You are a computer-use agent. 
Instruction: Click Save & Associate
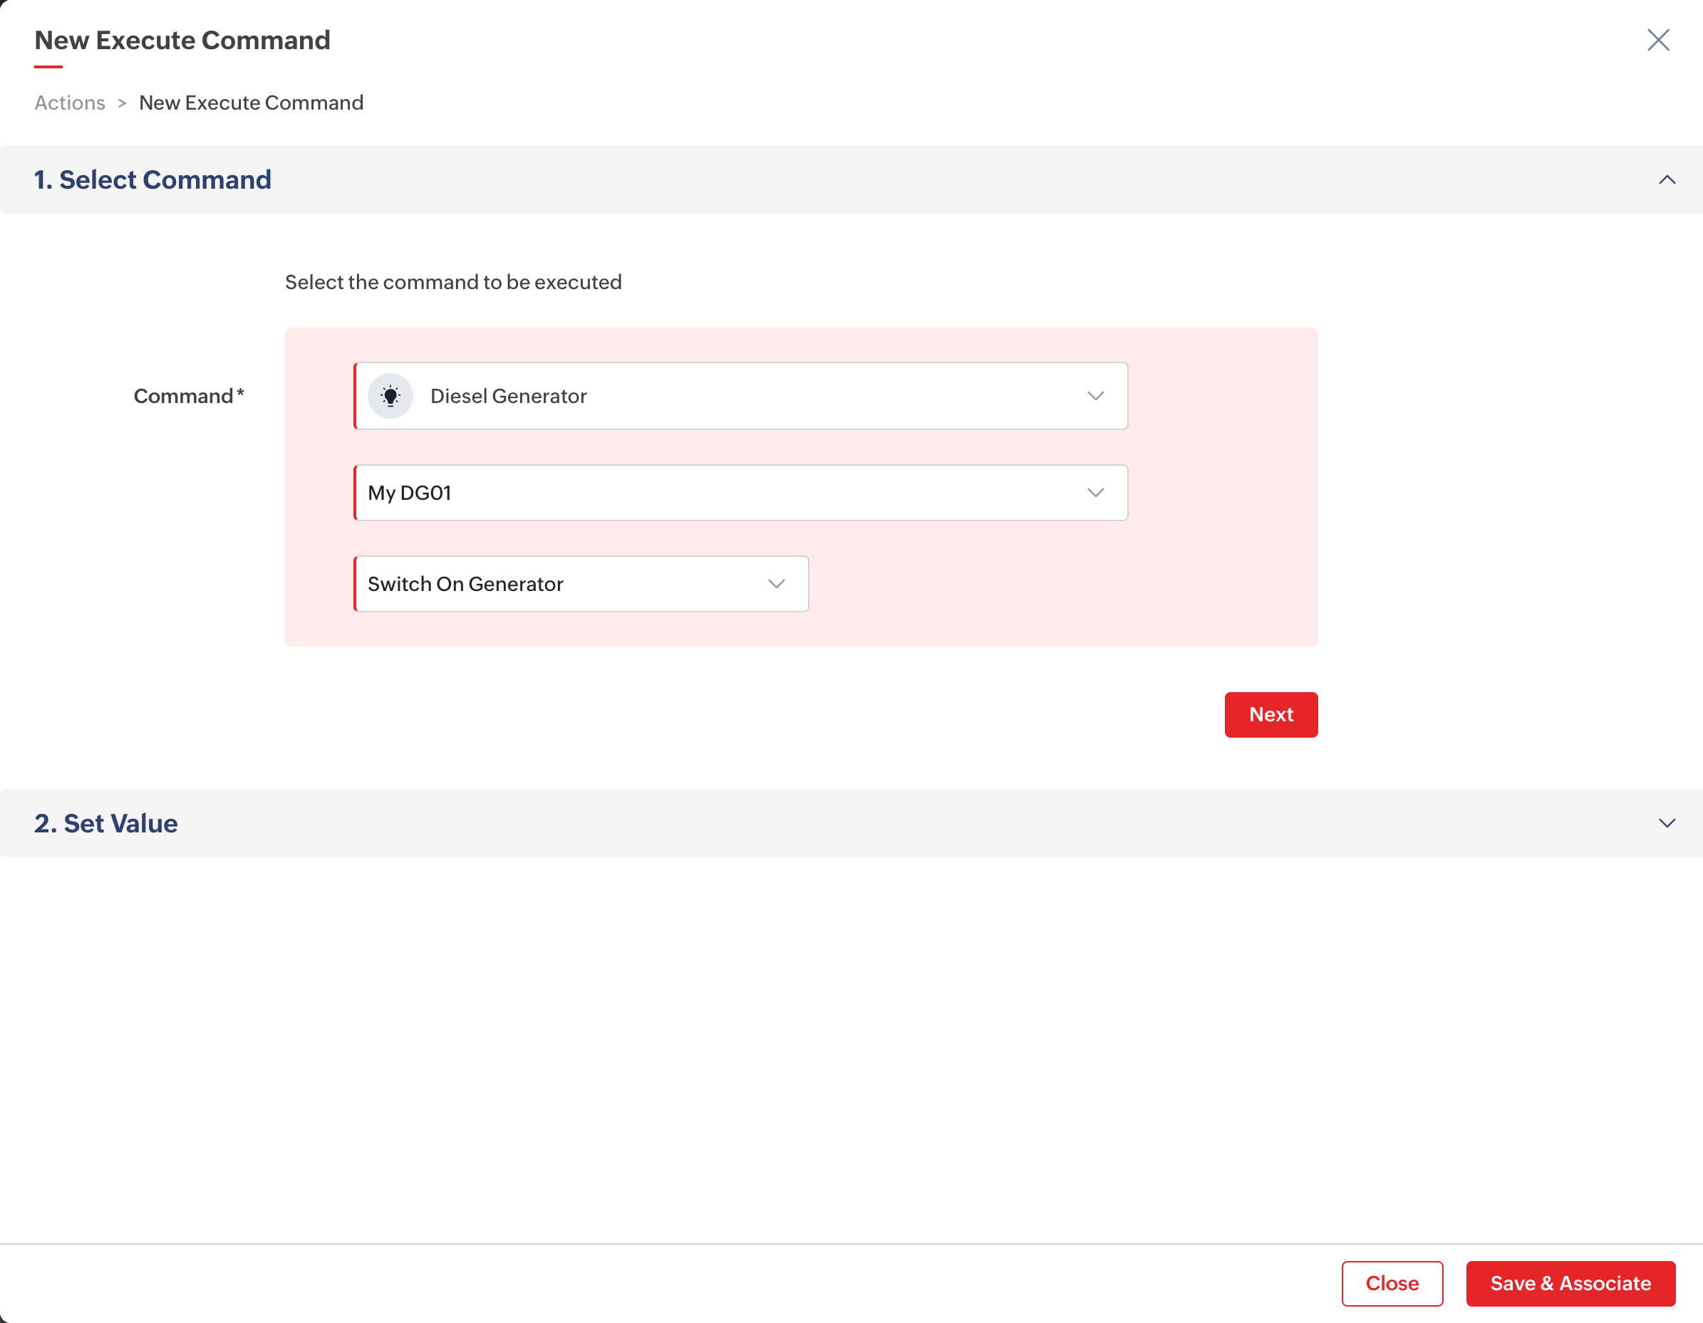[1570, 1283]
